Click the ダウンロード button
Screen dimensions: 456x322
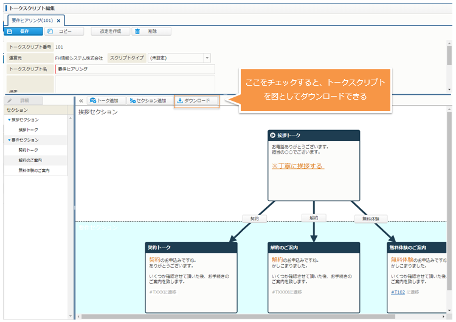click(x=196, y=101)
